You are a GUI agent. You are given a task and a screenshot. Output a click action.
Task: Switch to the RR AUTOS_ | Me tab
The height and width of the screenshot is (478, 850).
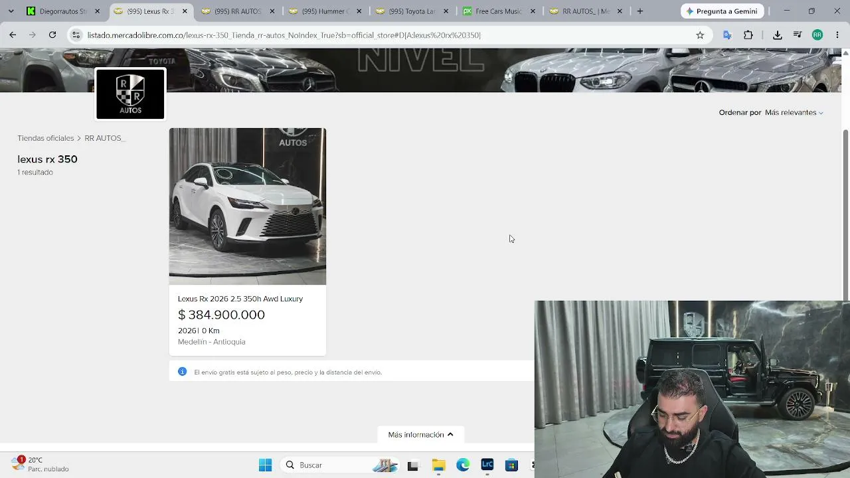pos(586,11)
